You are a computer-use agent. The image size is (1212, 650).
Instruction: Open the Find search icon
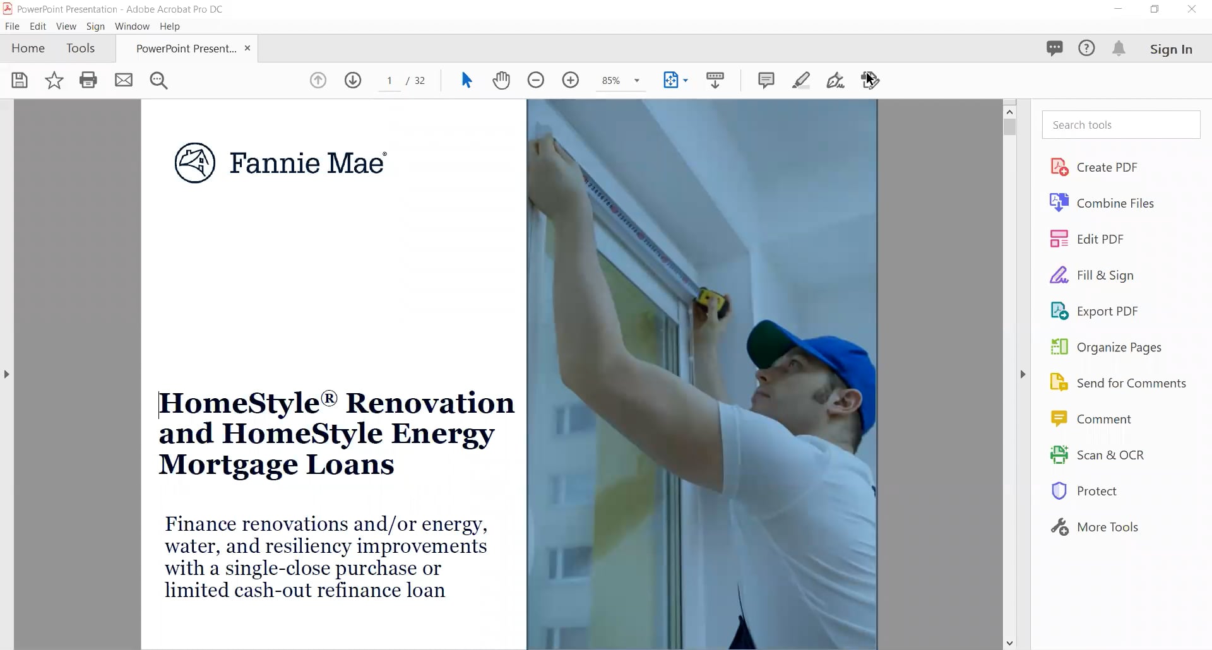click(158, 80)
